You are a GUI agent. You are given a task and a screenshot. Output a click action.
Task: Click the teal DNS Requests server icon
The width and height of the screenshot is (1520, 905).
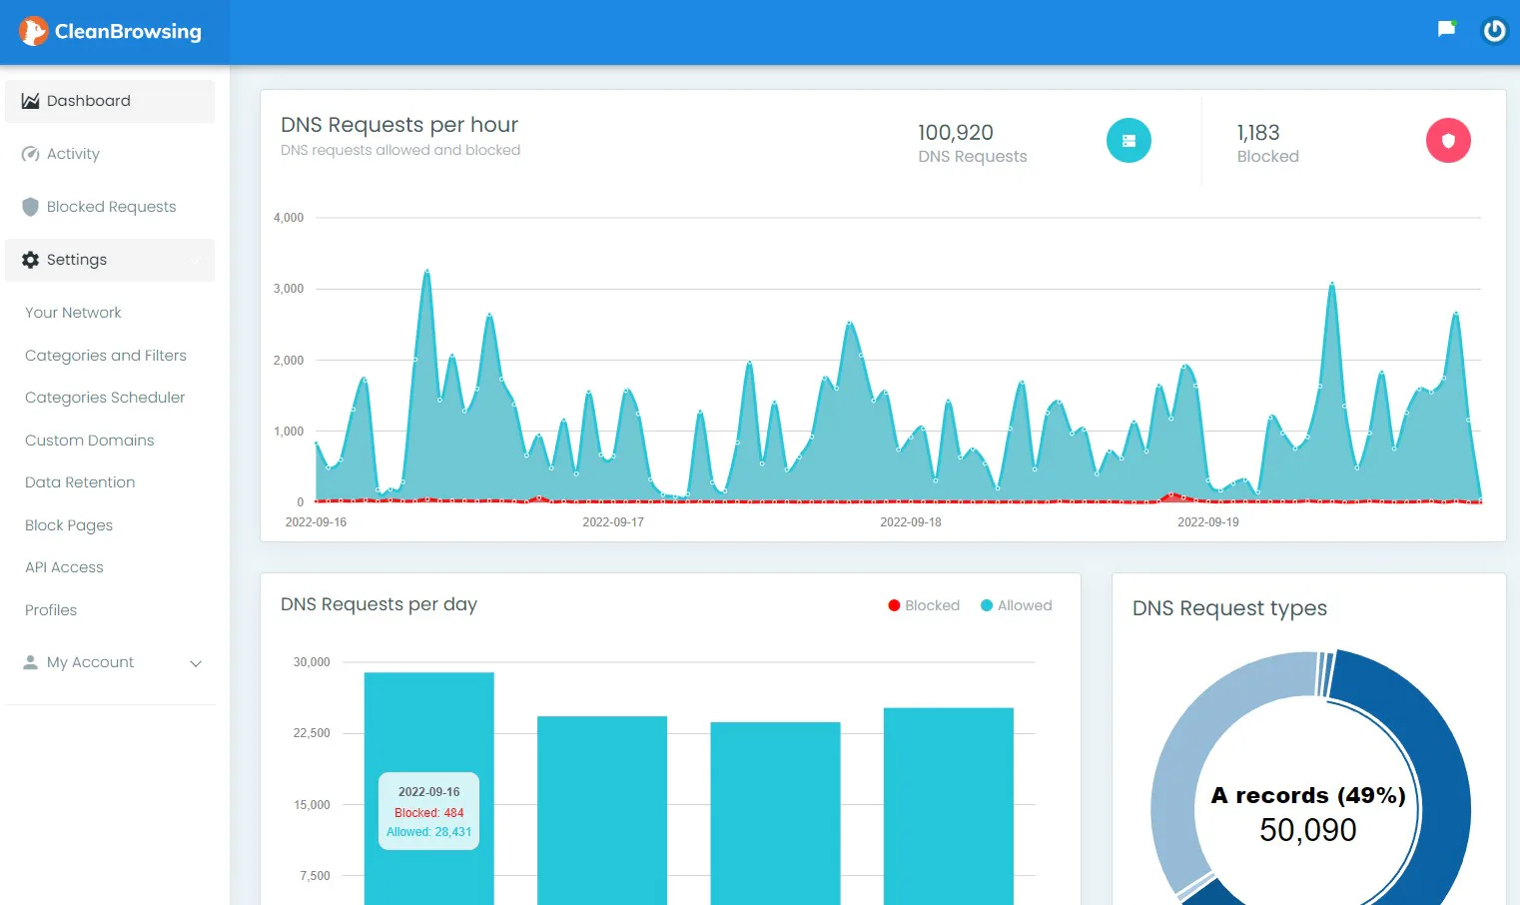tap(1129, 141)
